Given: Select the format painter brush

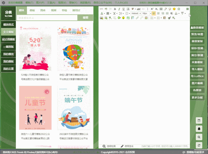Looking at the screenshot, I should (169, 18).
